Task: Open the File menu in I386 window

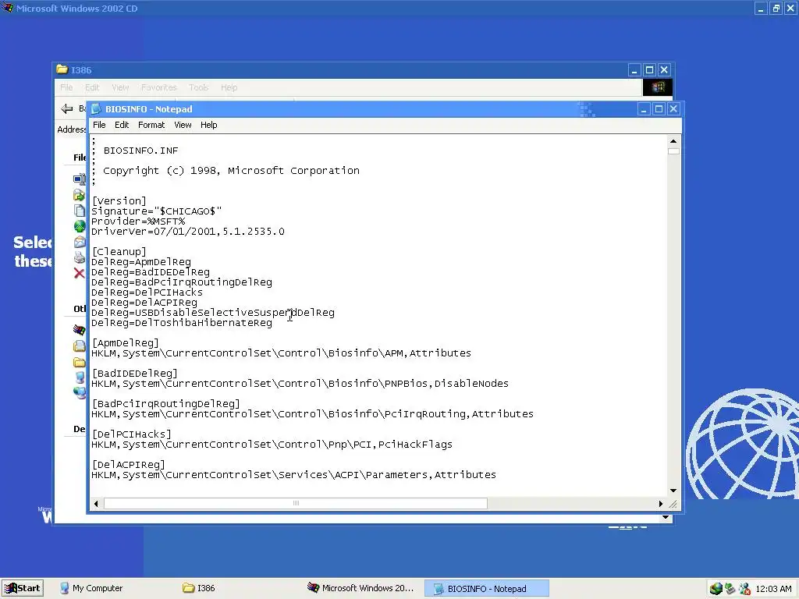Action: (66, 87)
